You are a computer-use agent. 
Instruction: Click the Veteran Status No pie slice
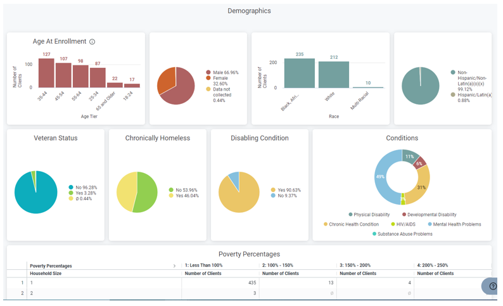coord(36,199)
